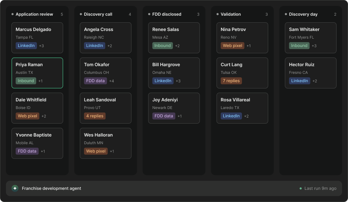Screen dimensions: 348x202
Task: Click the Web pixel tag on Nina Petrov
Action: [232, 46]
